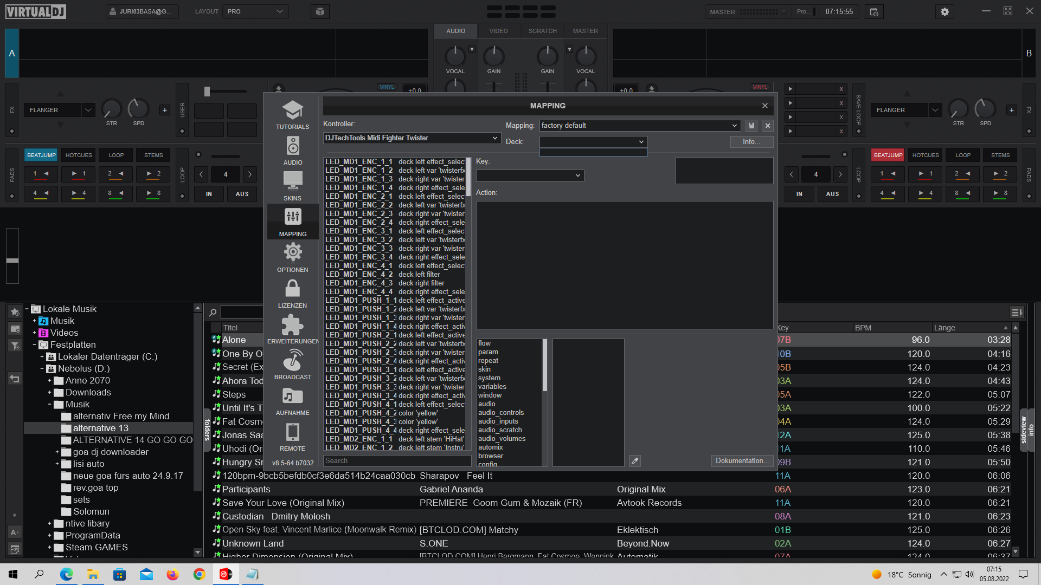Expand the Lokaler Datenträger (C:) node
Image resolution: width=1041 pixels, height=585 pixels.
(42, 357)
